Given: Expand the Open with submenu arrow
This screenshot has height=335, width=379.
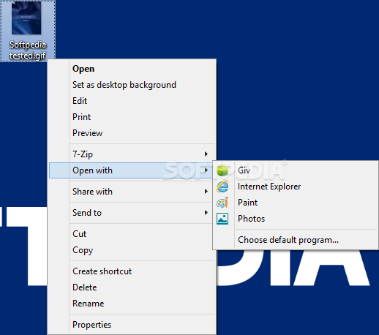Looking at the screenshot, I should pyautogui.click(x=206, y=170).
